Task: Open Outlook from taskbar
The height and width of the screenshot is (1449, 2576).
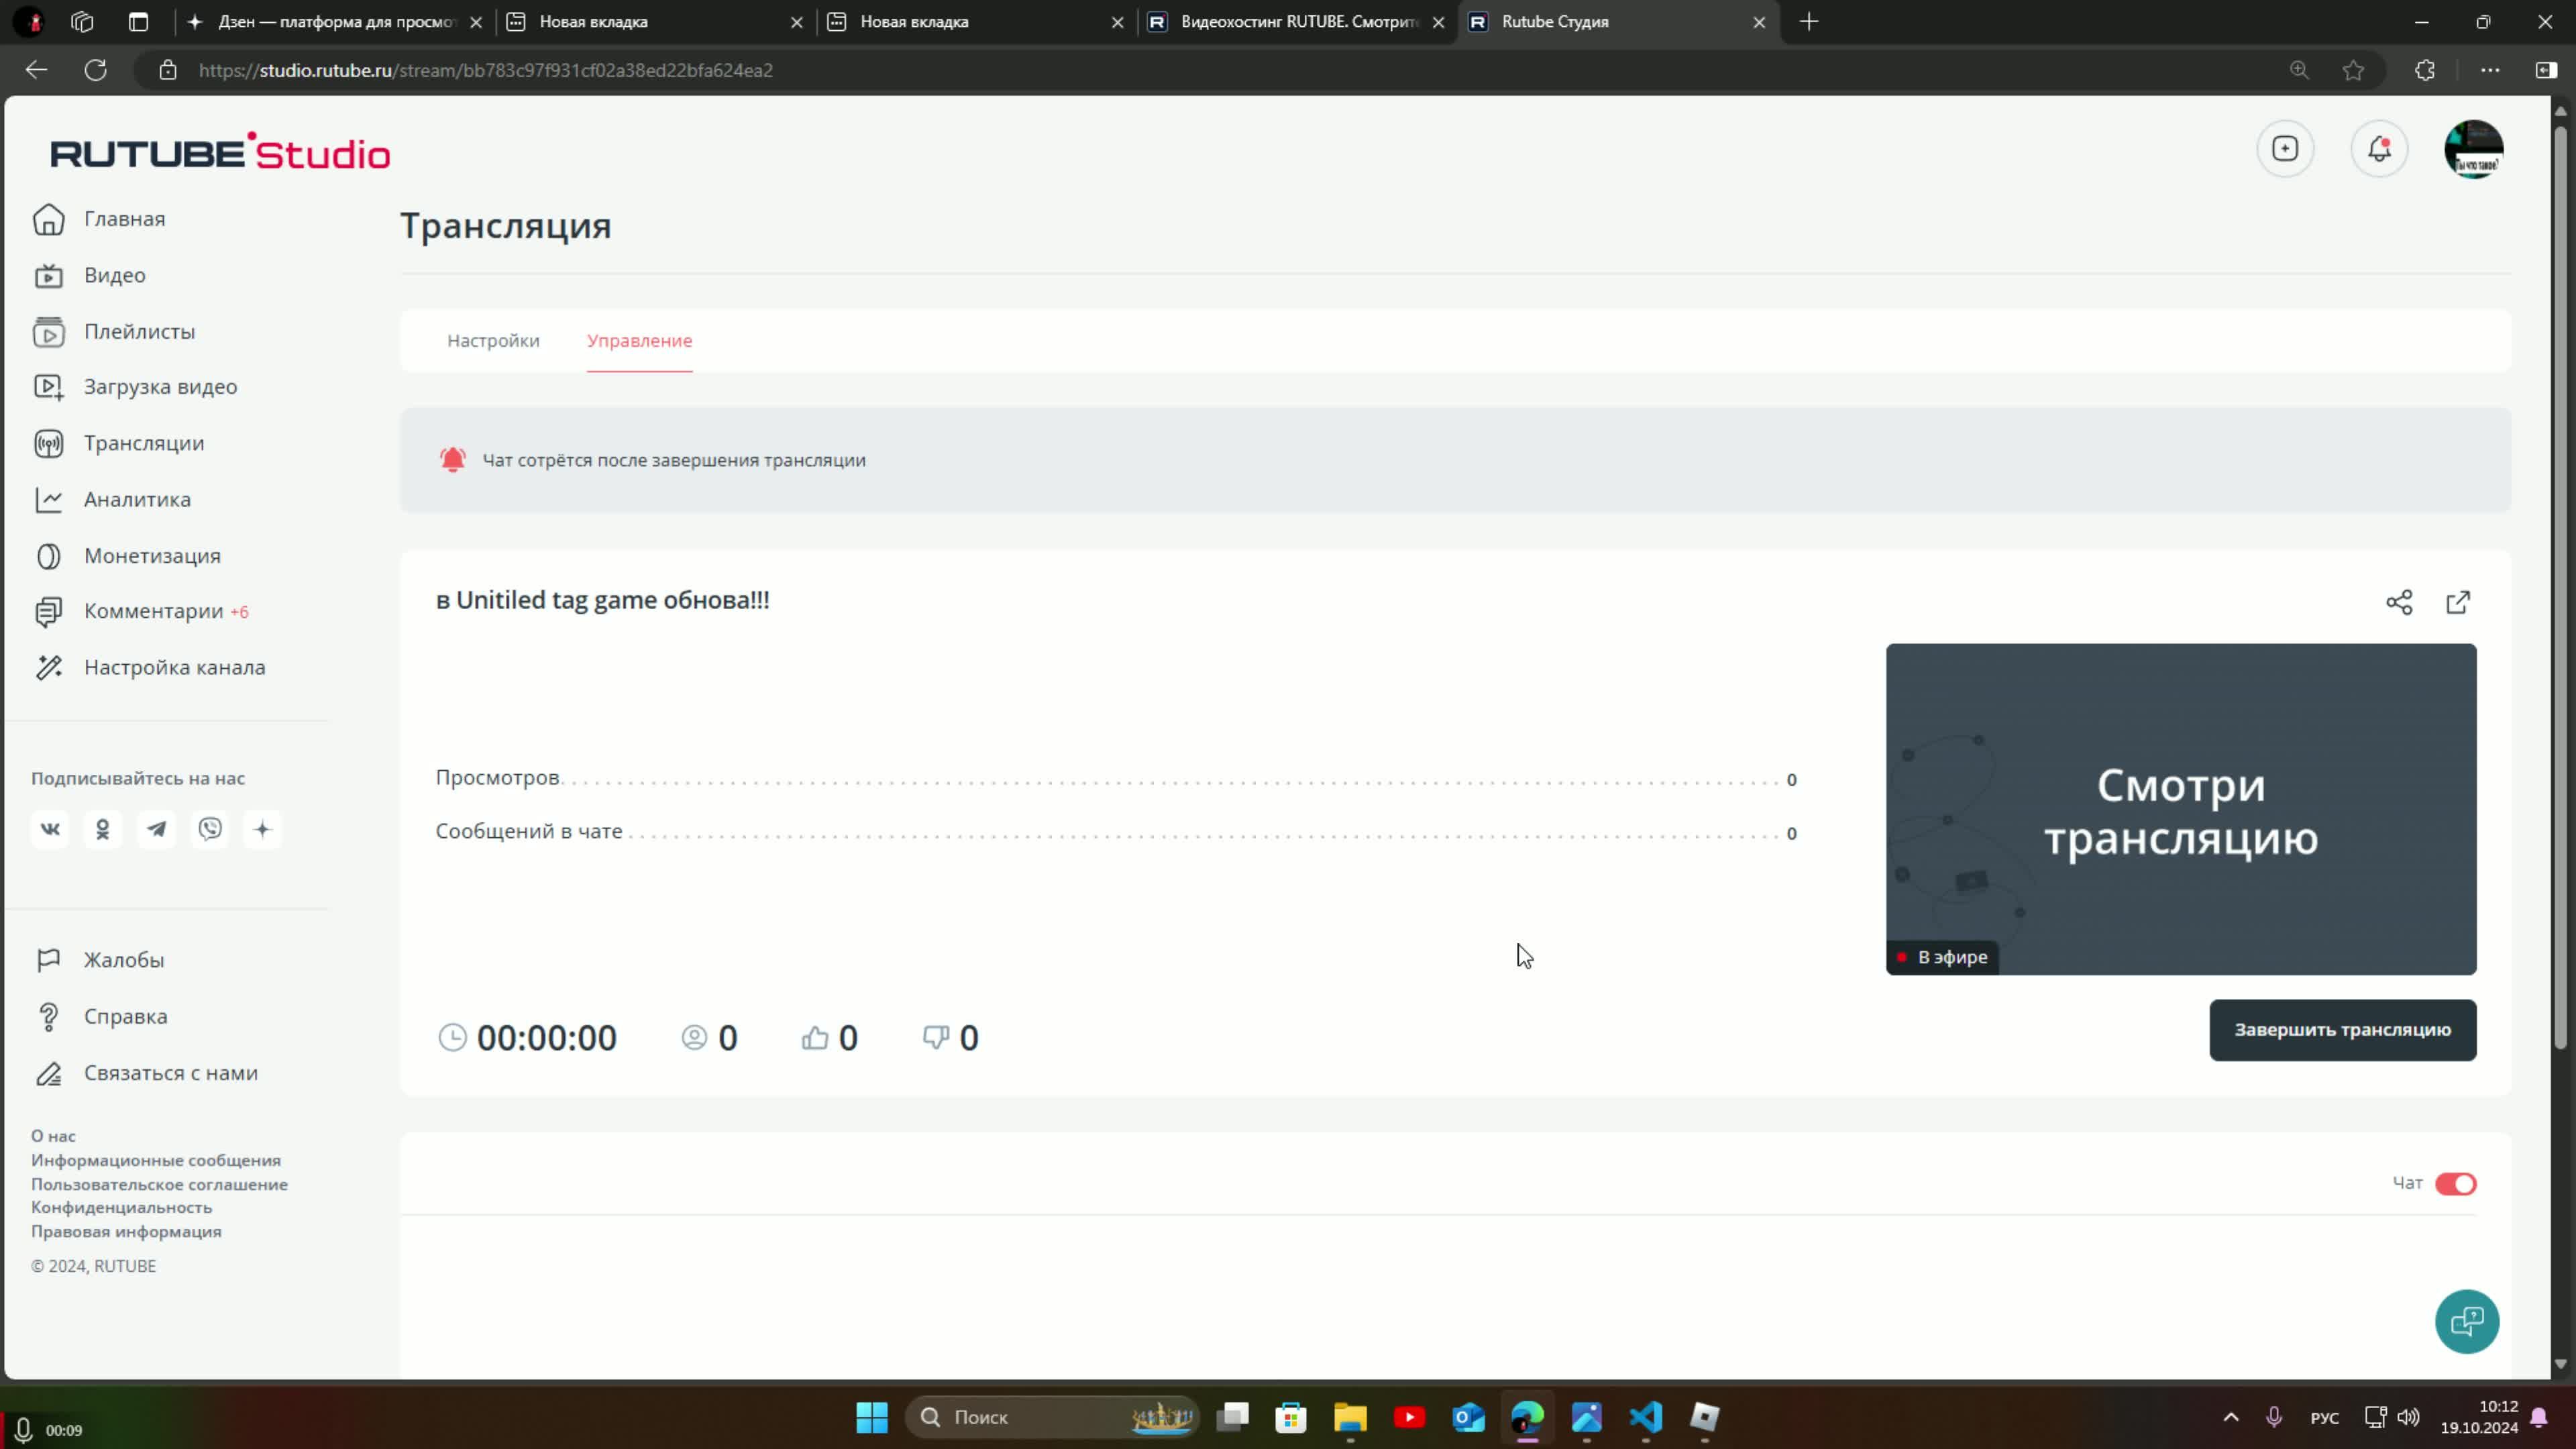Action: click(1468, 1417)
